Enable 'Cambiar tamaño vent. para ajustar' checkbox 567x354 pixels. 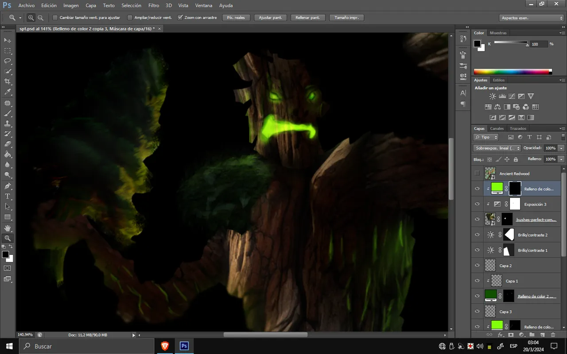[55, 18]
